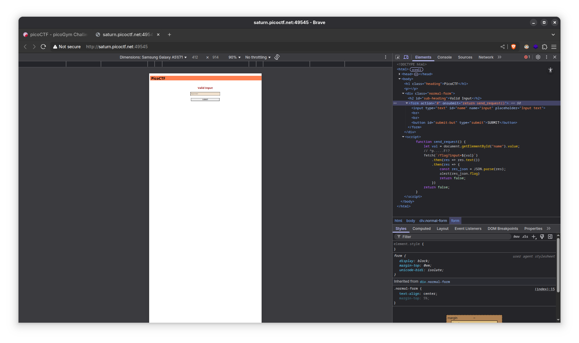The image size is (579, 343).
Task: Open the browser extensions puzzle icon
Action: coord(545,47)
